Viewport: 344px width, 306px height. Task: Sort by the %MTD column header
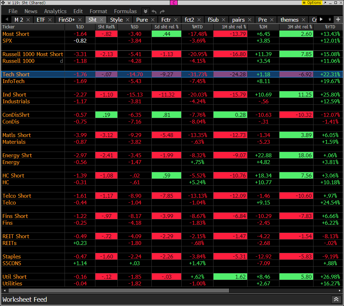[x=197, y=27]
